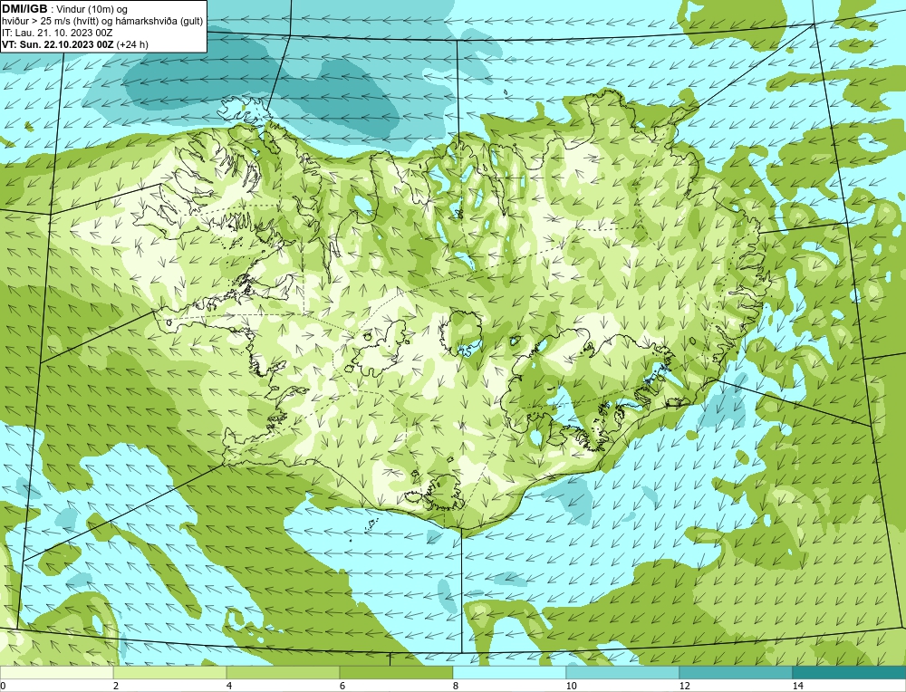The width and height of the screenshot is (906, 692).
Task: Click the 4–6 m/s green legend swatch
Action: click(x=283, y=672)
